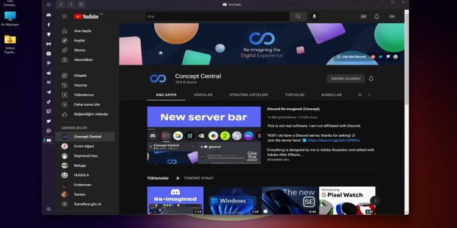Open GitHub from the app sidebar
Screen dimensions: 457x228
click(x=49, y=34)
